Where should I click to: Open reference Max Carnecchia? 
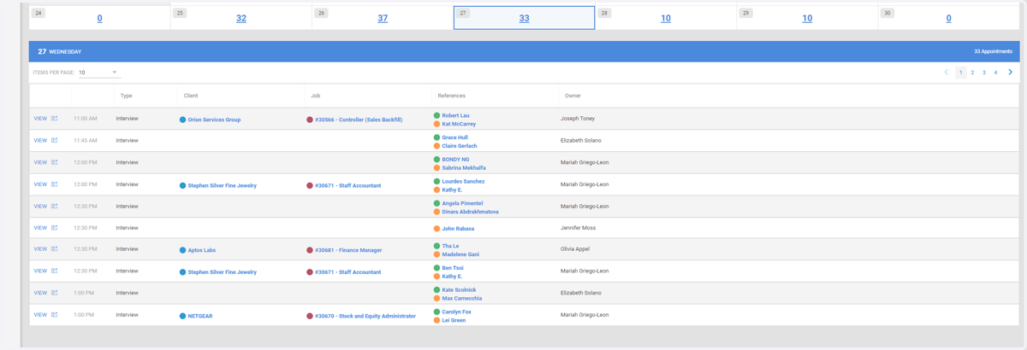tap(462, 298)
